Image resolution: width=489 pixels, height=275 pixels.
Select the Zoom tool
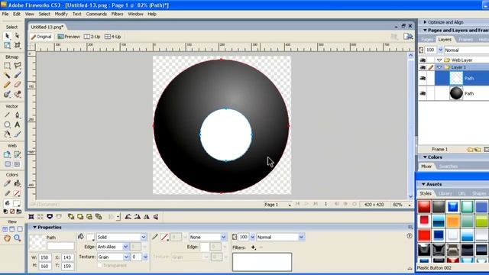pos(18,238)
